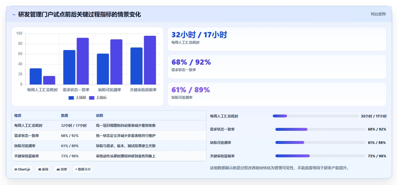The height and width of the screenshot is (185, 398).
Task: Click the 上线前 bar for 需求状态一致率
Action: click(69, 67)
